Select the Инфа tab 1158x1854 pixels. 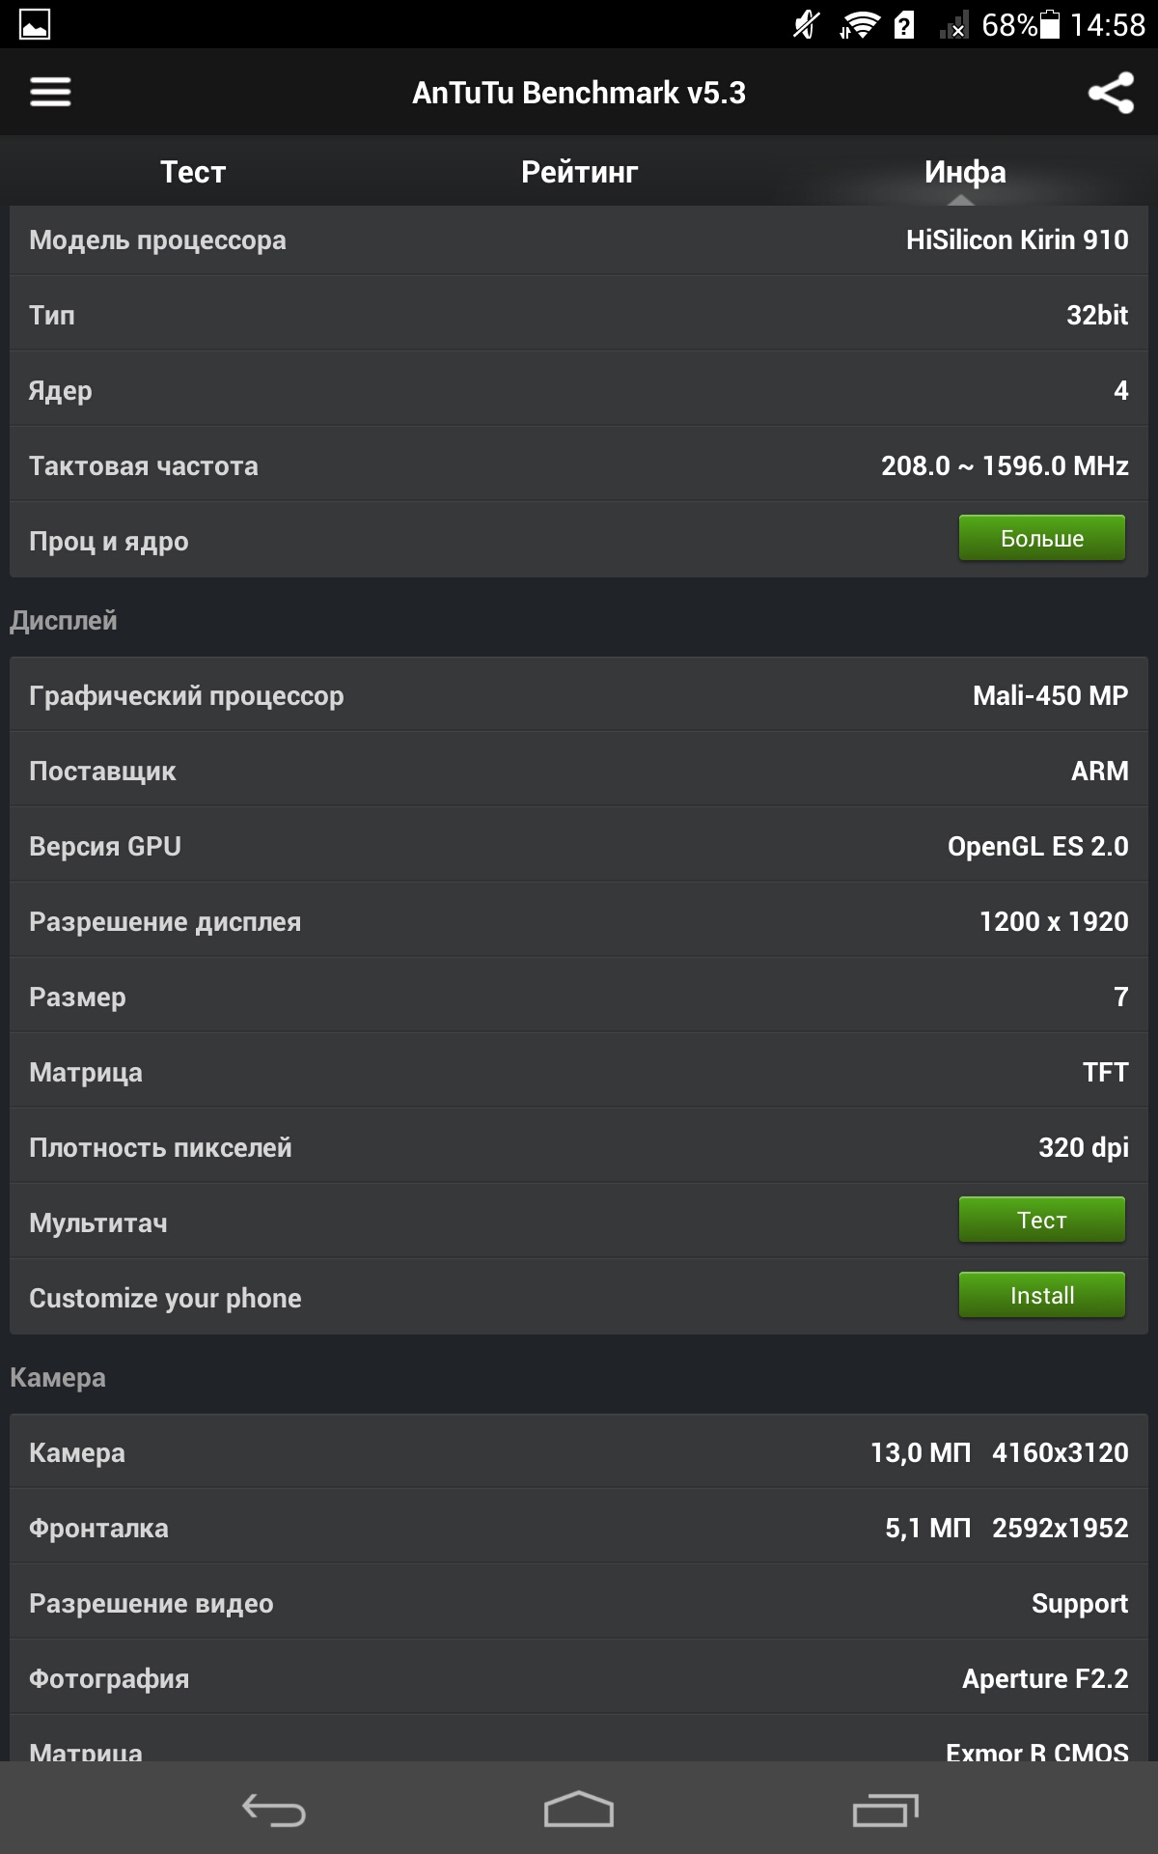(x=965, y=172)
